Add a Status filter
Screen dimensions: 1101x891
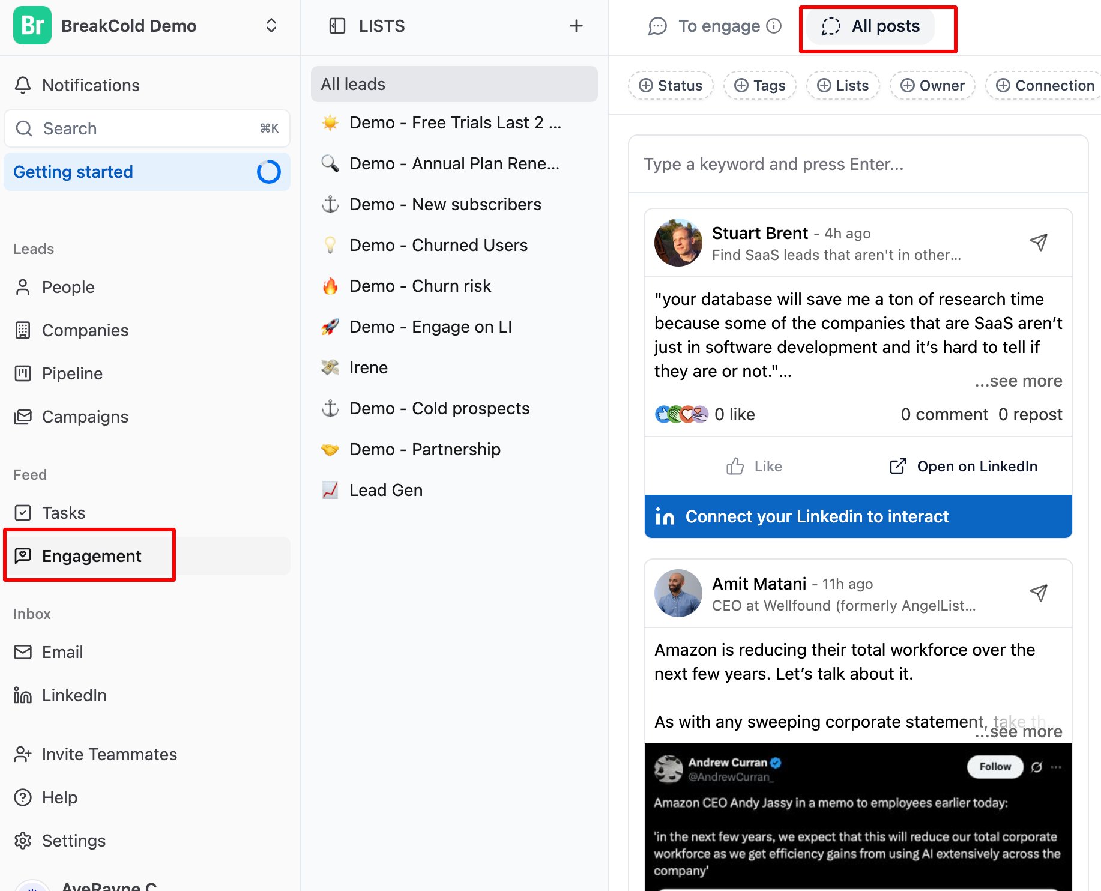point(671,85)
